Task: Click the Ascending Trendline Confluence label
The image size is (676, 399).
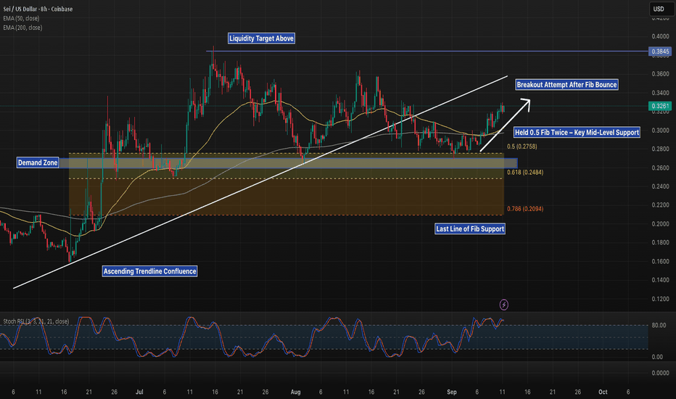Action: pos(149,271)
